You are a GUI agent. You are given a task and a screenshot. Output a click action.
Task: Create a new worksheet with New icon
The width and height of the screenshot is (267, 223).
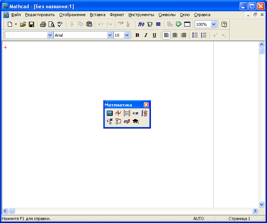tap(10, 24)
